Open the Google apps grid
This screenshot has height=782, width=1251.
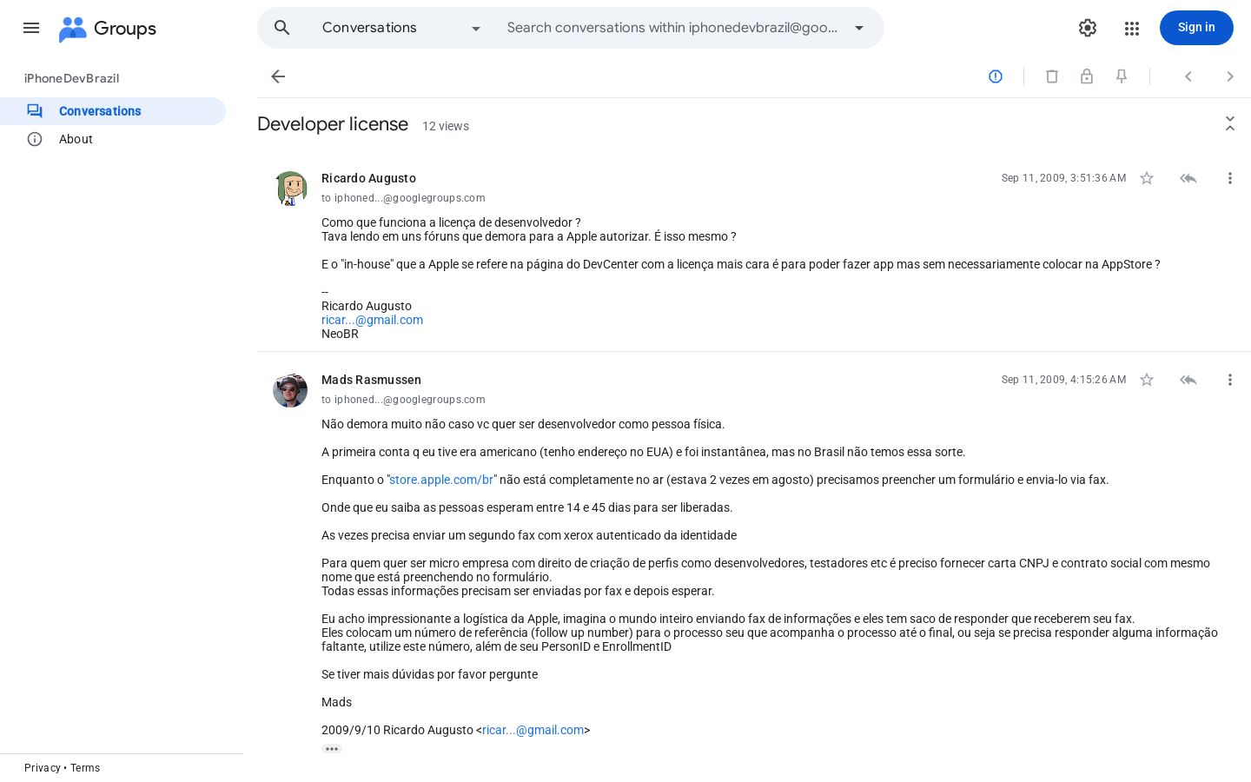(x=1131, y=28)
